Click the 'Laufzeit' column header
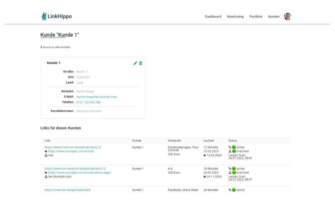The image size is (335, 201). (x=209, y=140)
